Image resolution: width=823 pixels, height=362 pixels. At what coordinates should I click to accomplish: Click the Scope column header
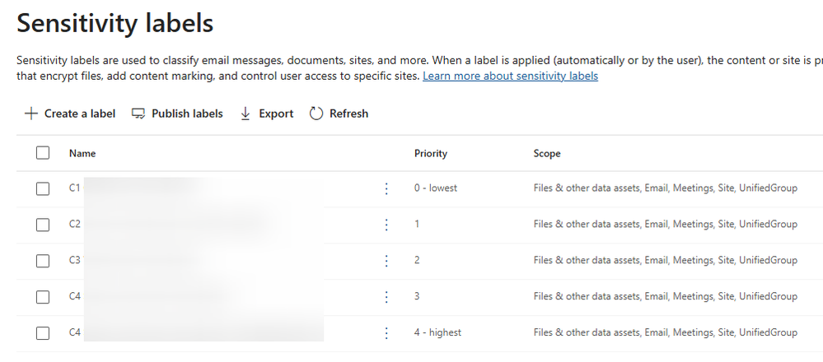click(x=547, y=154)
